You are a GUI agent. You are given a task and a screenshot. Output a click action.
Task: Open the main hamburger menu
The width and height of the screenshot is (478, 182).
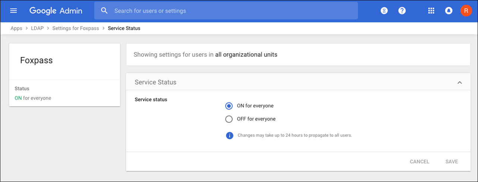[13, 11]
